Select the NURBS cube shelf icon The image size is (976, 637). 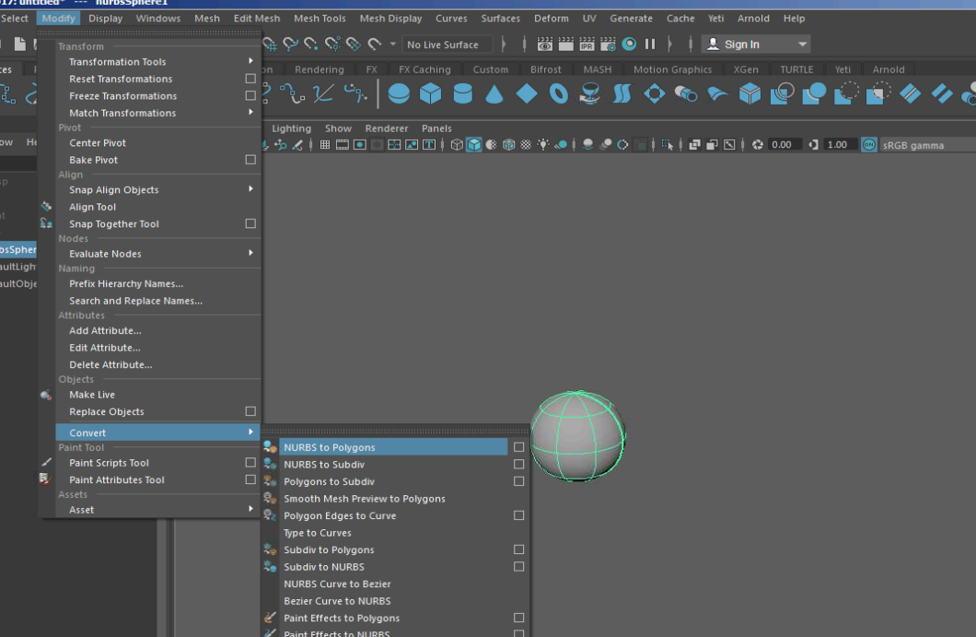430,93
